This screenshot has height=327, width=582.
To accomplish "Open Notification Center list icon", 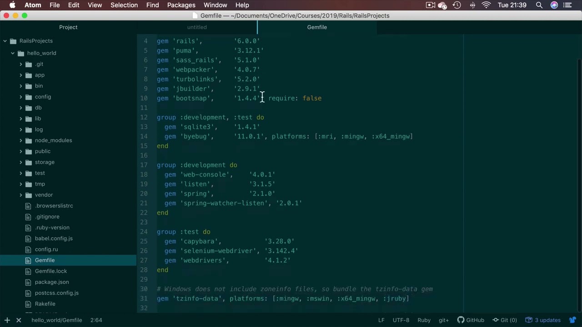I will (x=567, y=5).
